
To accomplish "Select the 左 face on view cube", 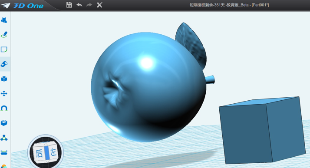I will point(53,152).
